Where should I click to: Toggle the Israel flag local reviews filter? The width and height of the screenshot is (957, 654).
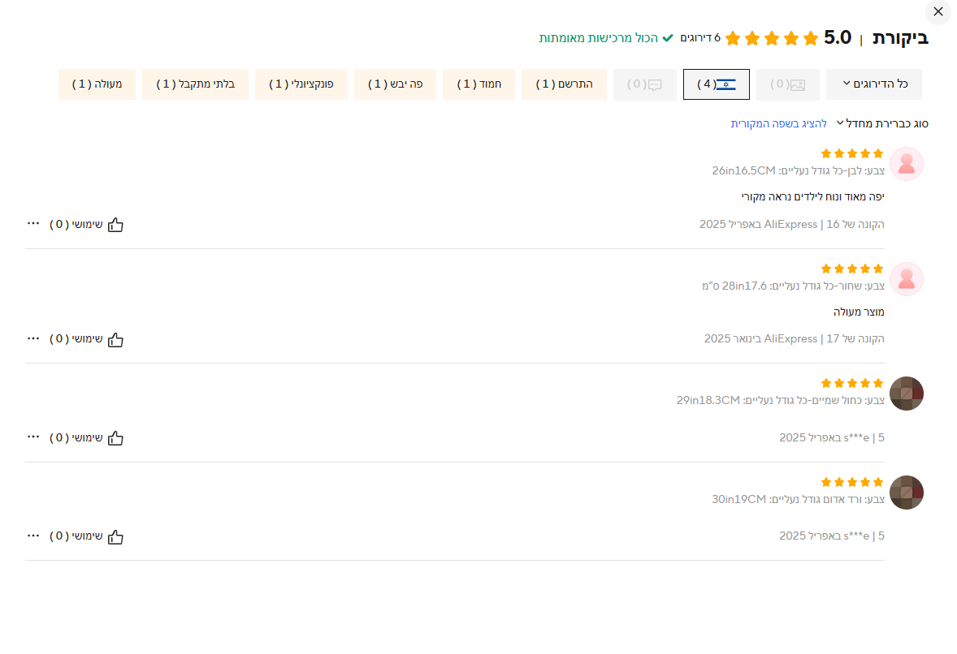click(x=716, y=84)
